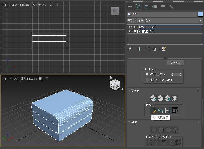204x149 pixels.
Task: Click the Align to Z button
Action: pos(164,143)
